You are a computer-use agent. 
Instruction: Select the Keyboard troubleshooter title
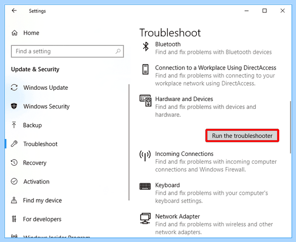tap(167, 185)
